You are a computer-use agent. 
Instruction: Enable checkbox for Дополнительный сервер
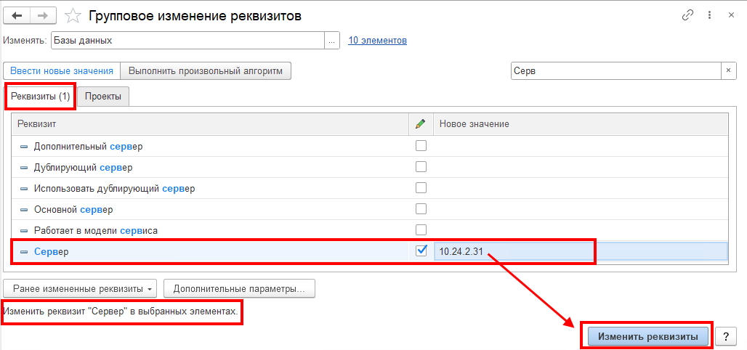pos(421,146)
